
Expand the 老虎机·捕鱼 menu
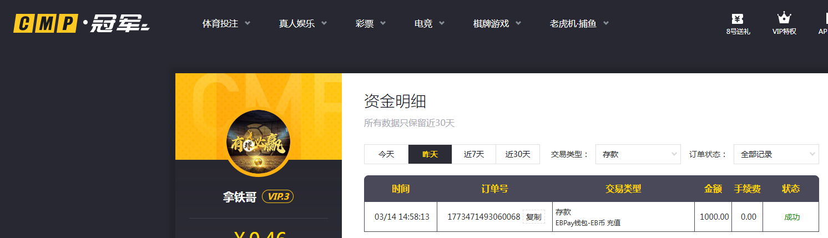(x=579, y=24)
